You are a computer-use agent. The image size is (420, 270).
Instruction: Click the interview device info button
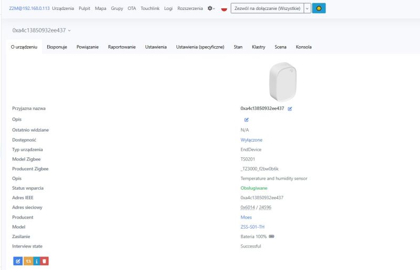pyautogui.click(x=37, y=261)
